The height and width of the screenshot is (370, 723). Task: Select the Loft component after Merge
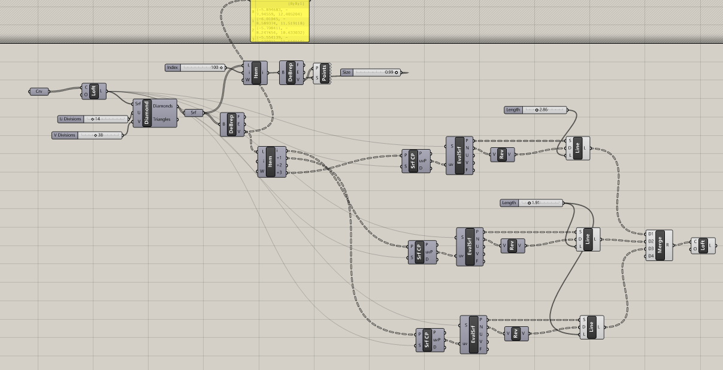coord(703,245)
